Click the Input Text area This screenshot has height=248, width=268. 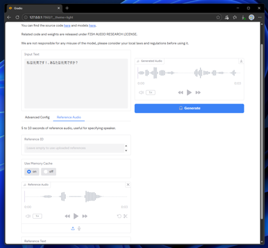tap(76, 83)
